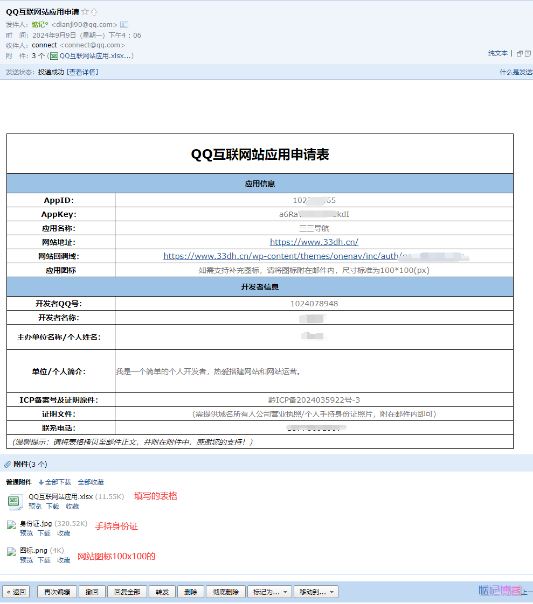Screen dimensions: 533x604
Task: Click the 撤回 button to recall email
Action: (92, 592)
